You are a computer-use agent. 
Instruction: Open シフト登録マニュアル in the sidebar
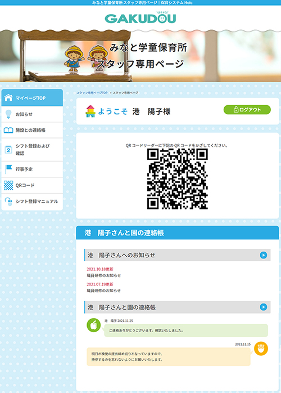click(x=32, y=202)
